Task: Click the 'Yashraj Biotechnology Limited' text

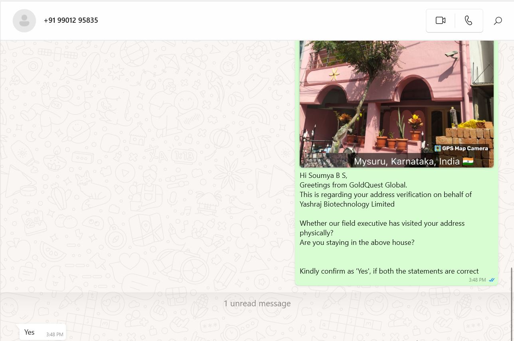Action: coord(347,204)
